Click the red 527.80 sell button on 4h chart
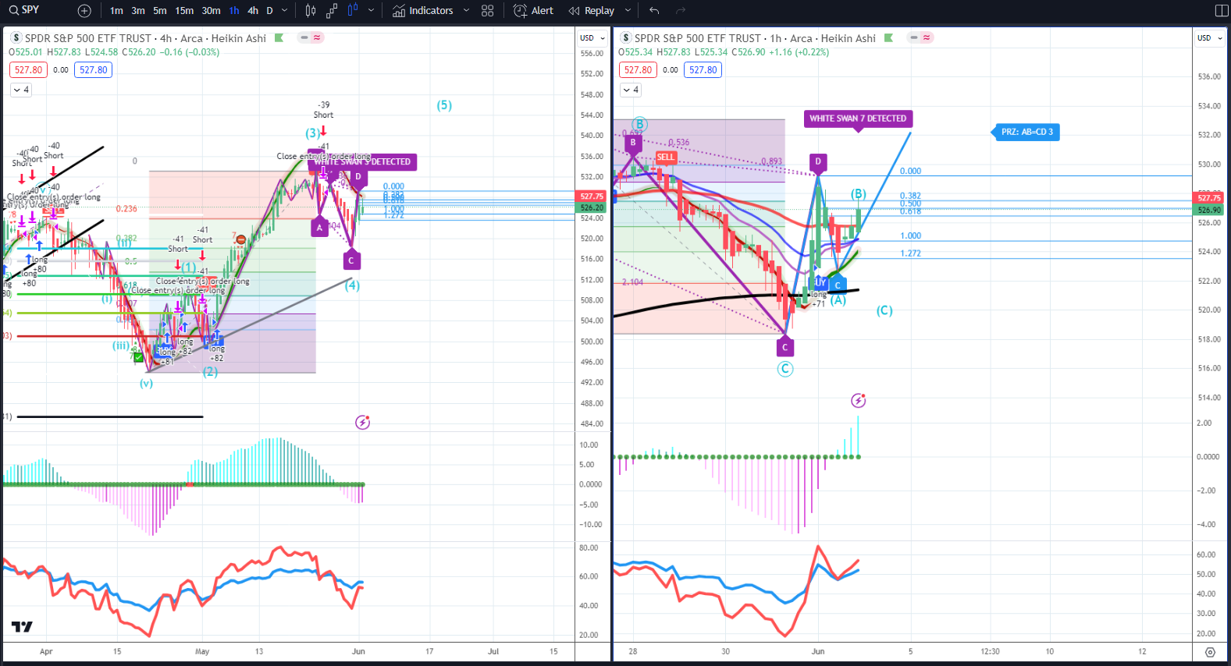The height and width of the screenshot is (666, 1231). (x=29, y=70)
